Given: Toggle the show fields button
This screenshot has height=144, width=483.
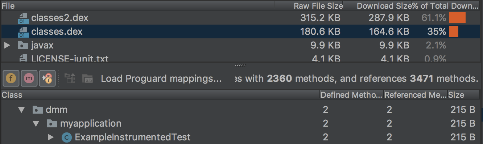Looking at the screenshot, I should (x=11, y=78).
